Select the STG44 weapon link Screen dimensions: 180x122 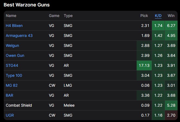(x=12, y=65)
